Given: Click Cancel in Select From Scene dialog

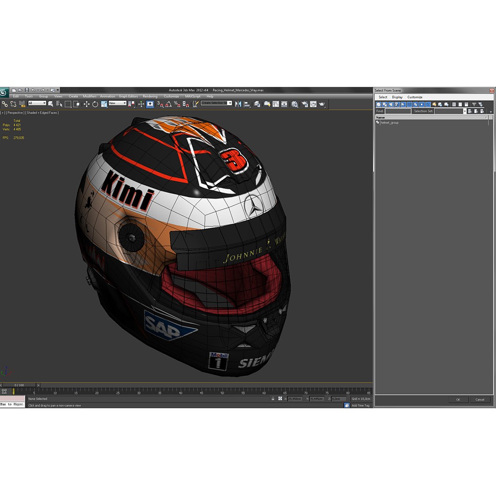Looking at the screenshot, I should [x=479, y=400].
